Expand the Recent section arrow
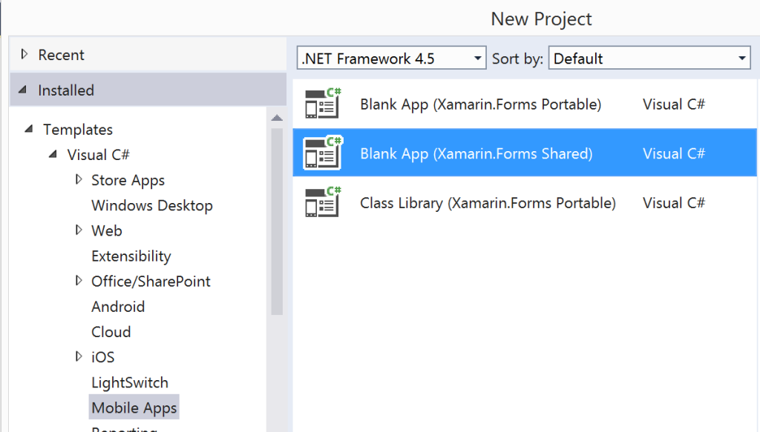Viewport: 760px width, 432px height. point(24,54)
